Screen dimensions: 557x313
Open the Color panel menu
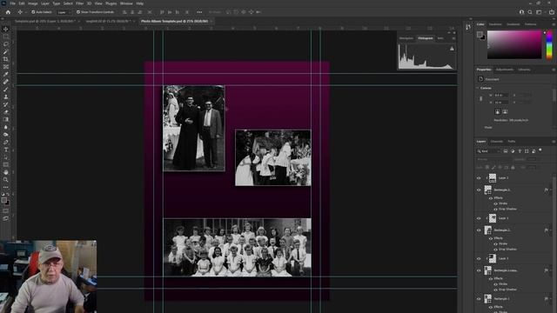coord(554,24)
